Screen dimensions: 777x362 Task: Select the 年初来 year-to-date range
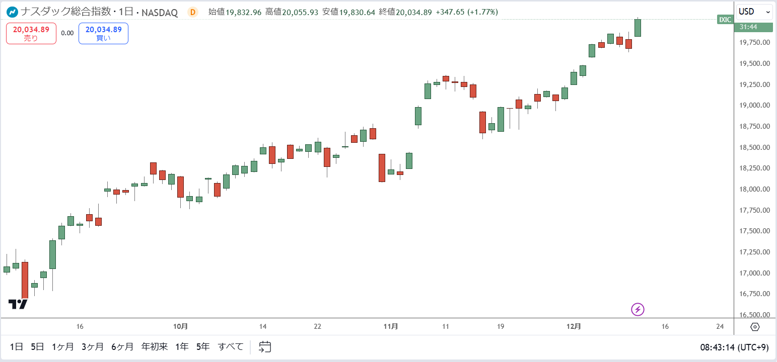[155, 346]
